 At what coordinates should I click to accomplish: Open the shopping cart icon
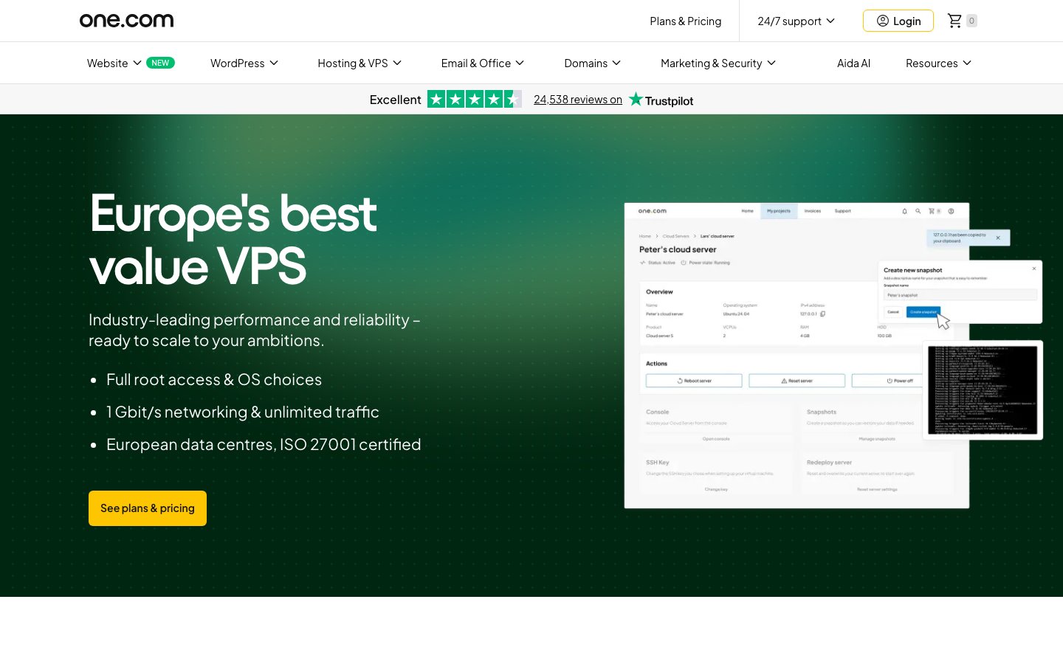point(954,21)
